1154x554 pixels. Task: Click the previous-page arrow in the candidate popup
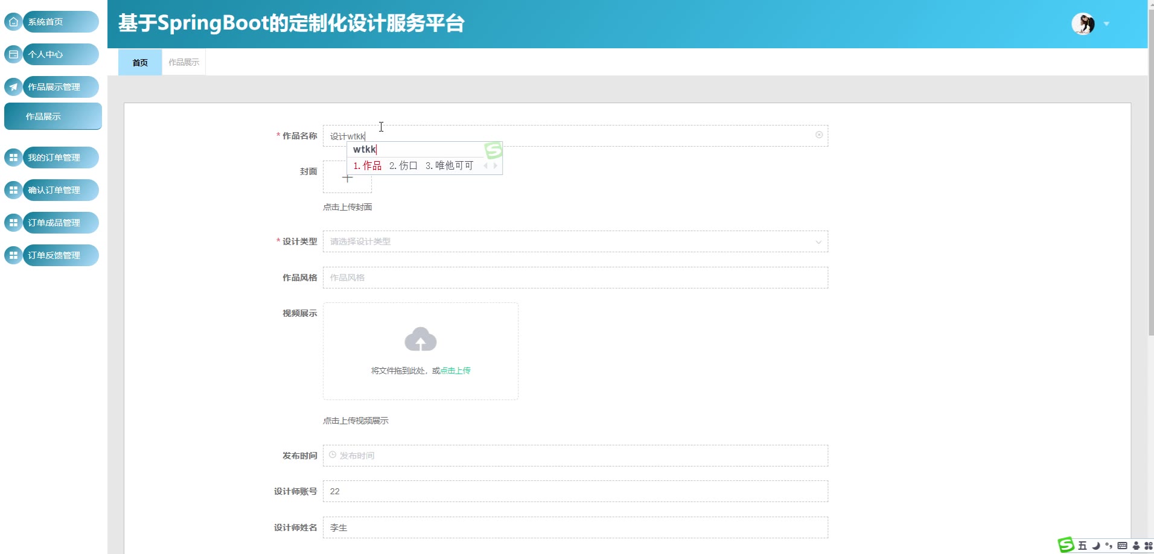pyautogui.click(x=485, y=165)
